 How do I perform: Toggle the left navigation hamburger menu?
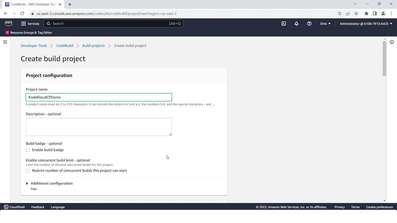click(x=5, y=42)
